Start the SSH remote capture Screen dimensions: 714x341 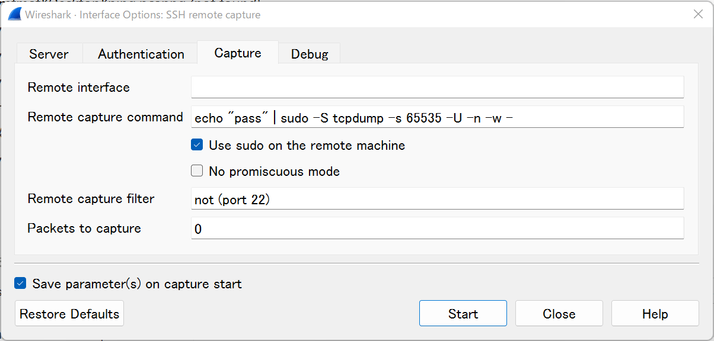pyautogui.click(x=463, y=314)
